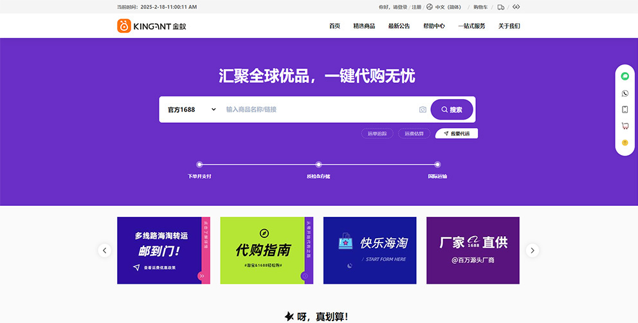Click the yellow back-to-top arrow icon
The image size is (638, 323).
click(625, 143)
